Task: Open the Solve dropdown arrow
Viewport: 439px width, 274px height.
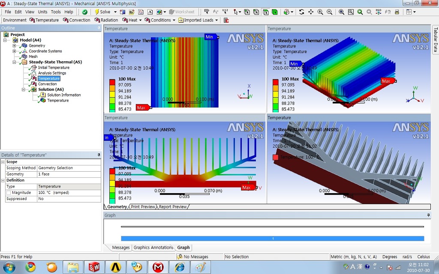Action: coord(115,12)
